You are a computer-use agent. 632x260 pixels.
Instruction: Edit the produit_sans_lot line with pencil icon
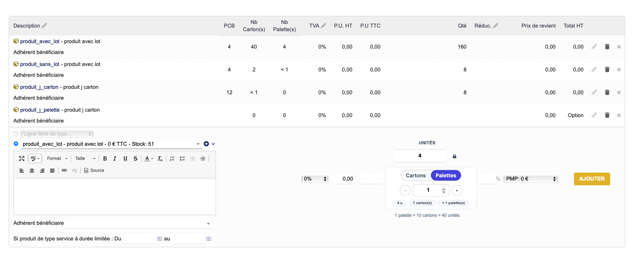594,70
